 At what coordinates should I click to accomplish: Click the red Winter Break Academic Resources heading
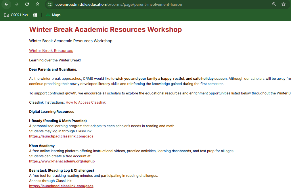(105, 30)
